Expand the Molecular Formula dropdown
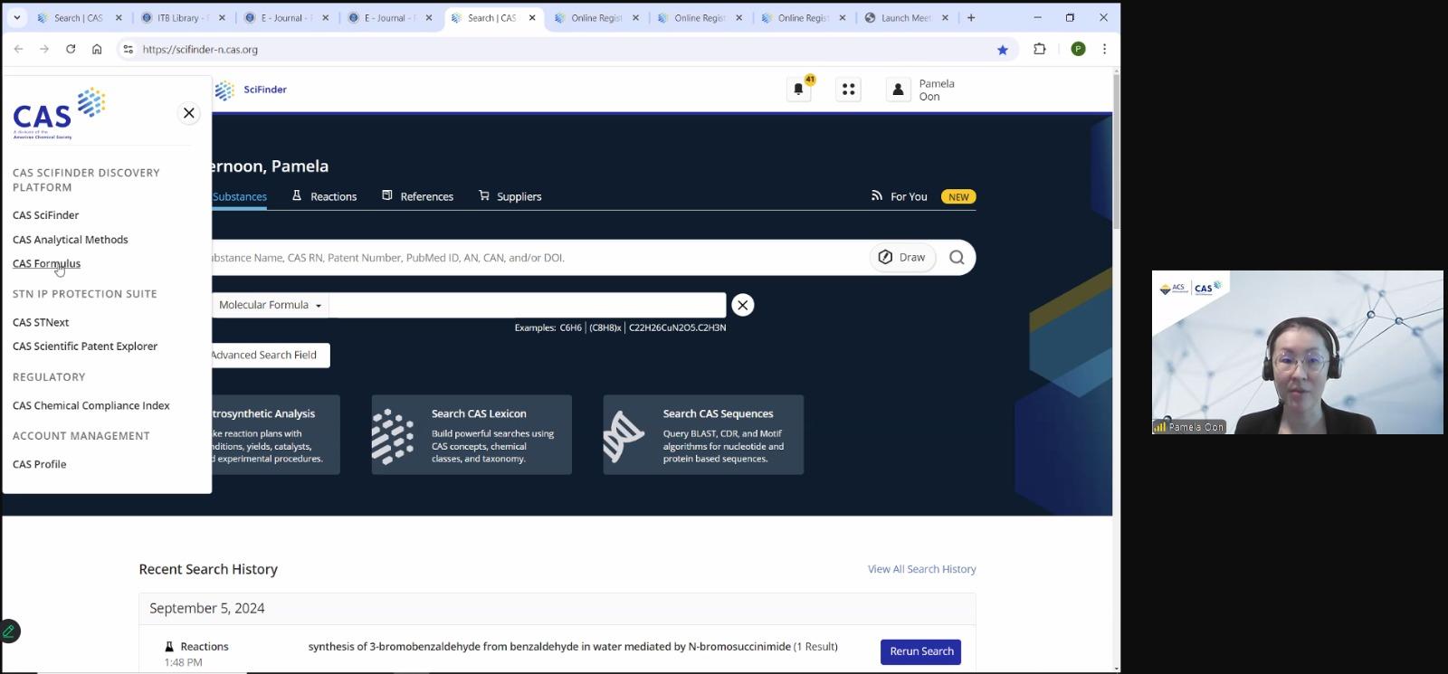 coord(270,305)
